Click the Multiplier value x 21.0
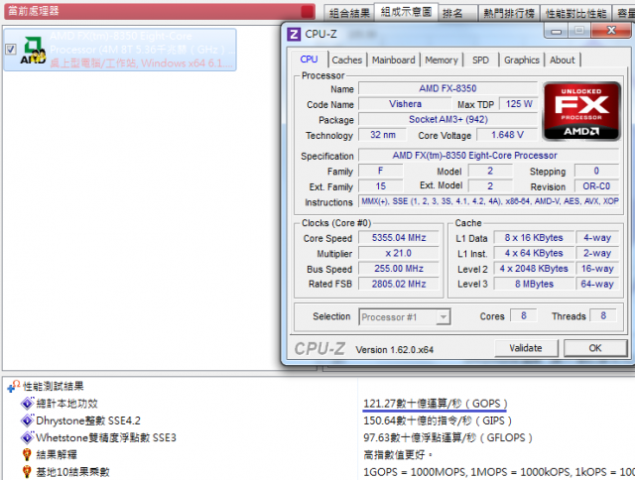This screenshot has width=635, height=480. (399, 253)
